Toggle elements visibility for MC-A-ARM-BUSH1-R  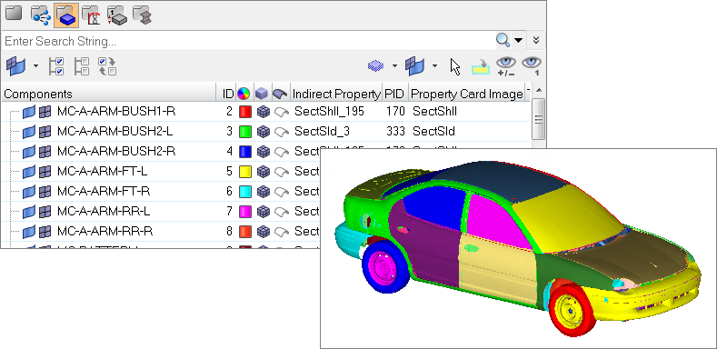pyautogui.click(x=45, y=111)
